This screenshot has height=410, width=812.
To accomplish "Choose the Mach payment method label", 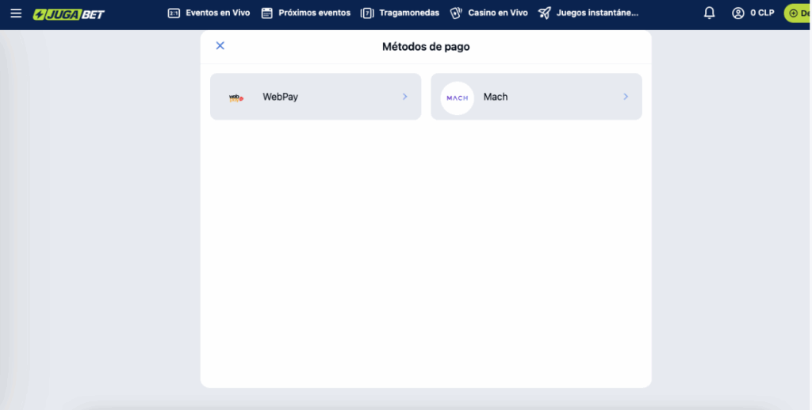I will coord(496,97).
